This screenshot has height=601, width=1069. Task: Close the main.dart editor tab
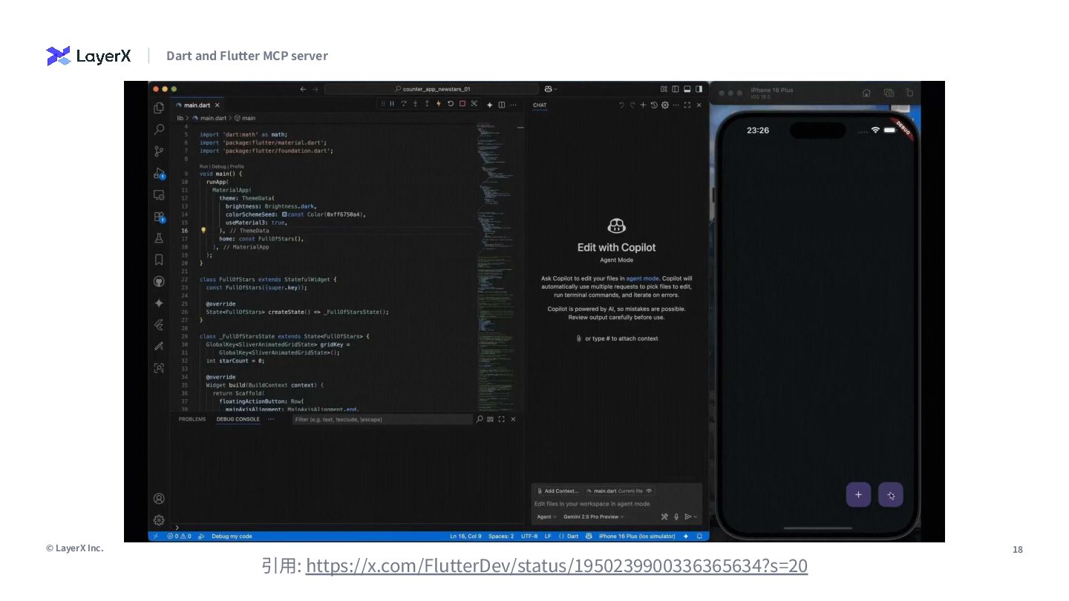point(217,105)
